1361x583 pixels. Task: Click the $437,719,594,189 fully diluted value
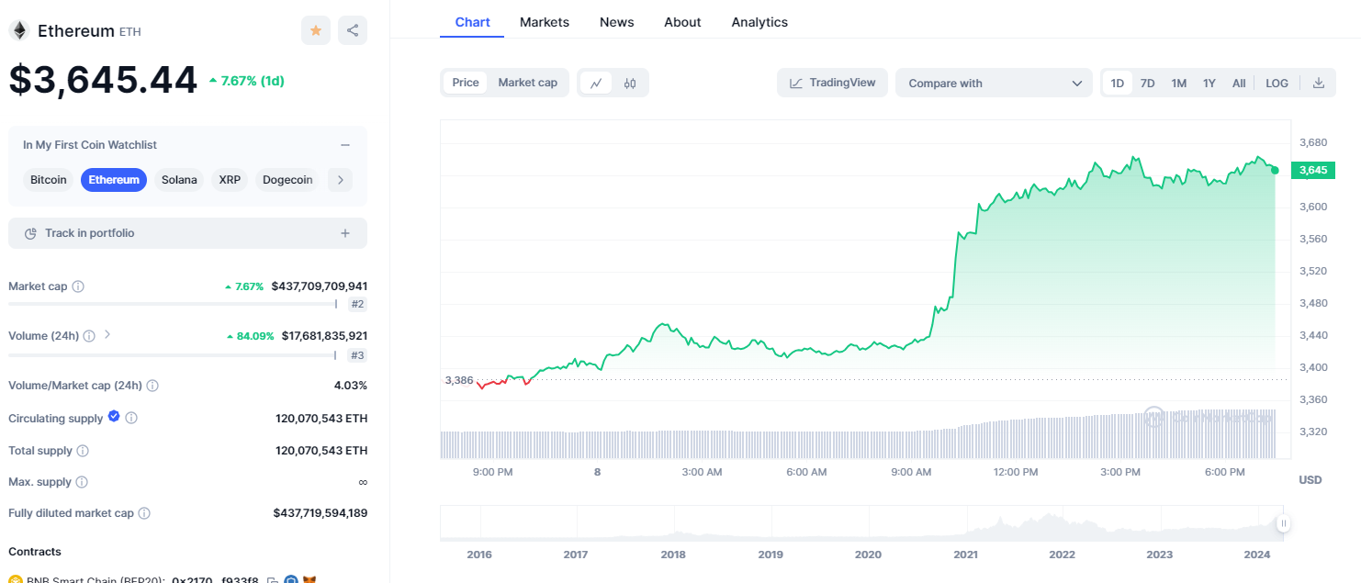(321, 513)
